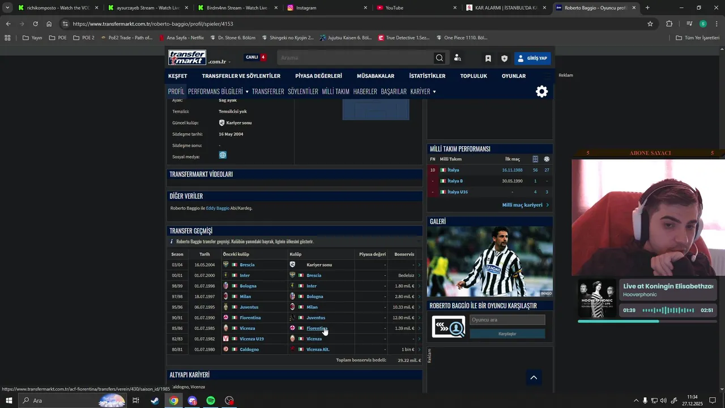Open Steam from the taskbar
This screenshot has width=725, height=408.
pos(155,401)
